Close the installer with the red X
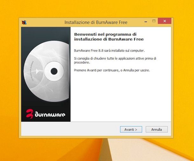The width and height of the screenshot is (194, 161). pyautogui.click(x=164, y=21)
